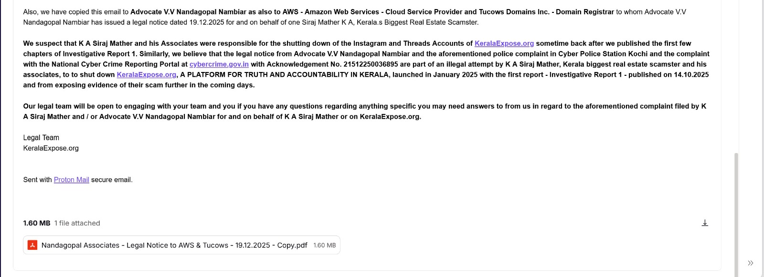Click the opening text "Also, we have copied"
Viewport: 764px width, 277px height.
[x=57, y=12]
